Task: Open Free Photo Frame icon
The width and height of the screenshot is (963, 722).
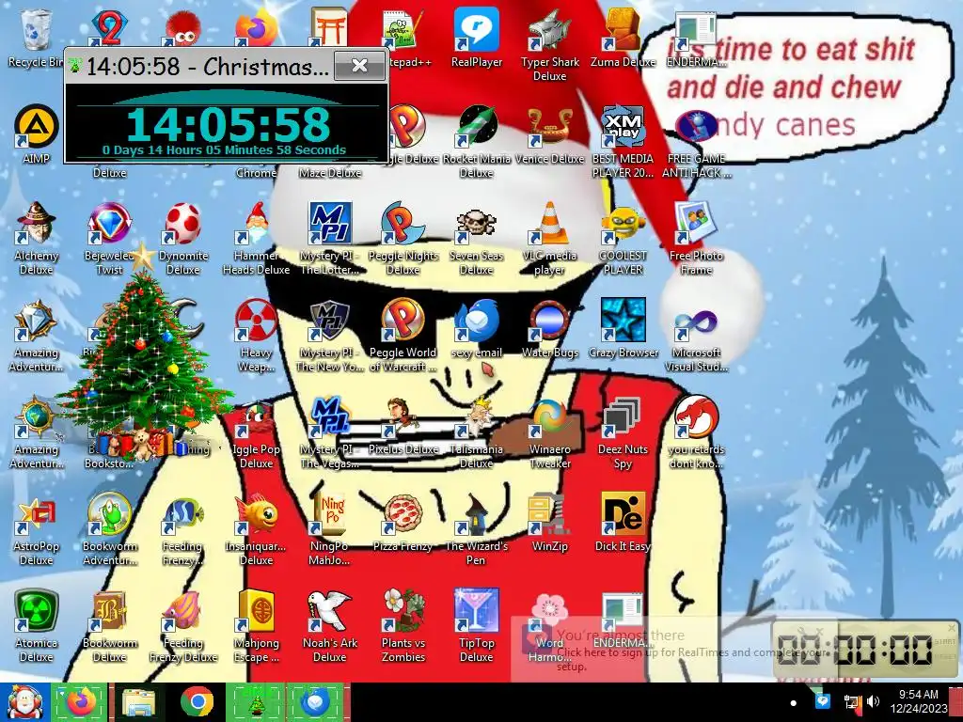Action: coord(696,238)
